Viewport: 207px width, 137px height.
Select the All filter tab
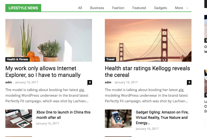coord(80,8)
